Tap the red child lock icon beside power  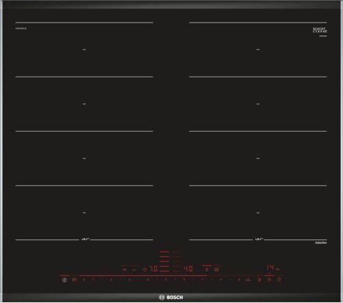point(74,280)
